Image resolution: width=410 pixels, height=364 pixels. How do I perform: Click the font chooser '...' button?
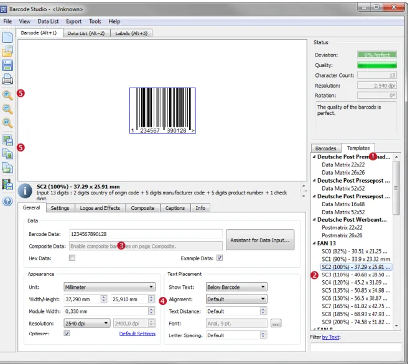(276, 323)
